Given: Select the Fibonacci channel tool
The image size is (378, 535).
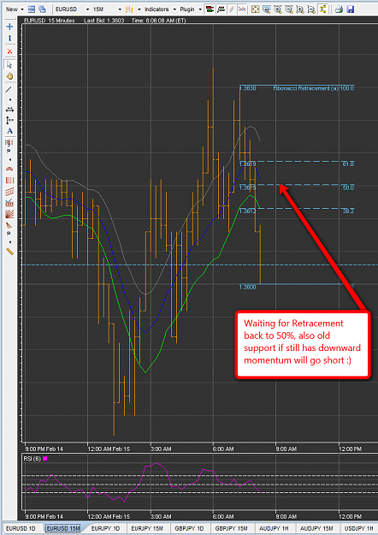Looking at the screenshot, I should tap(9, 192).
